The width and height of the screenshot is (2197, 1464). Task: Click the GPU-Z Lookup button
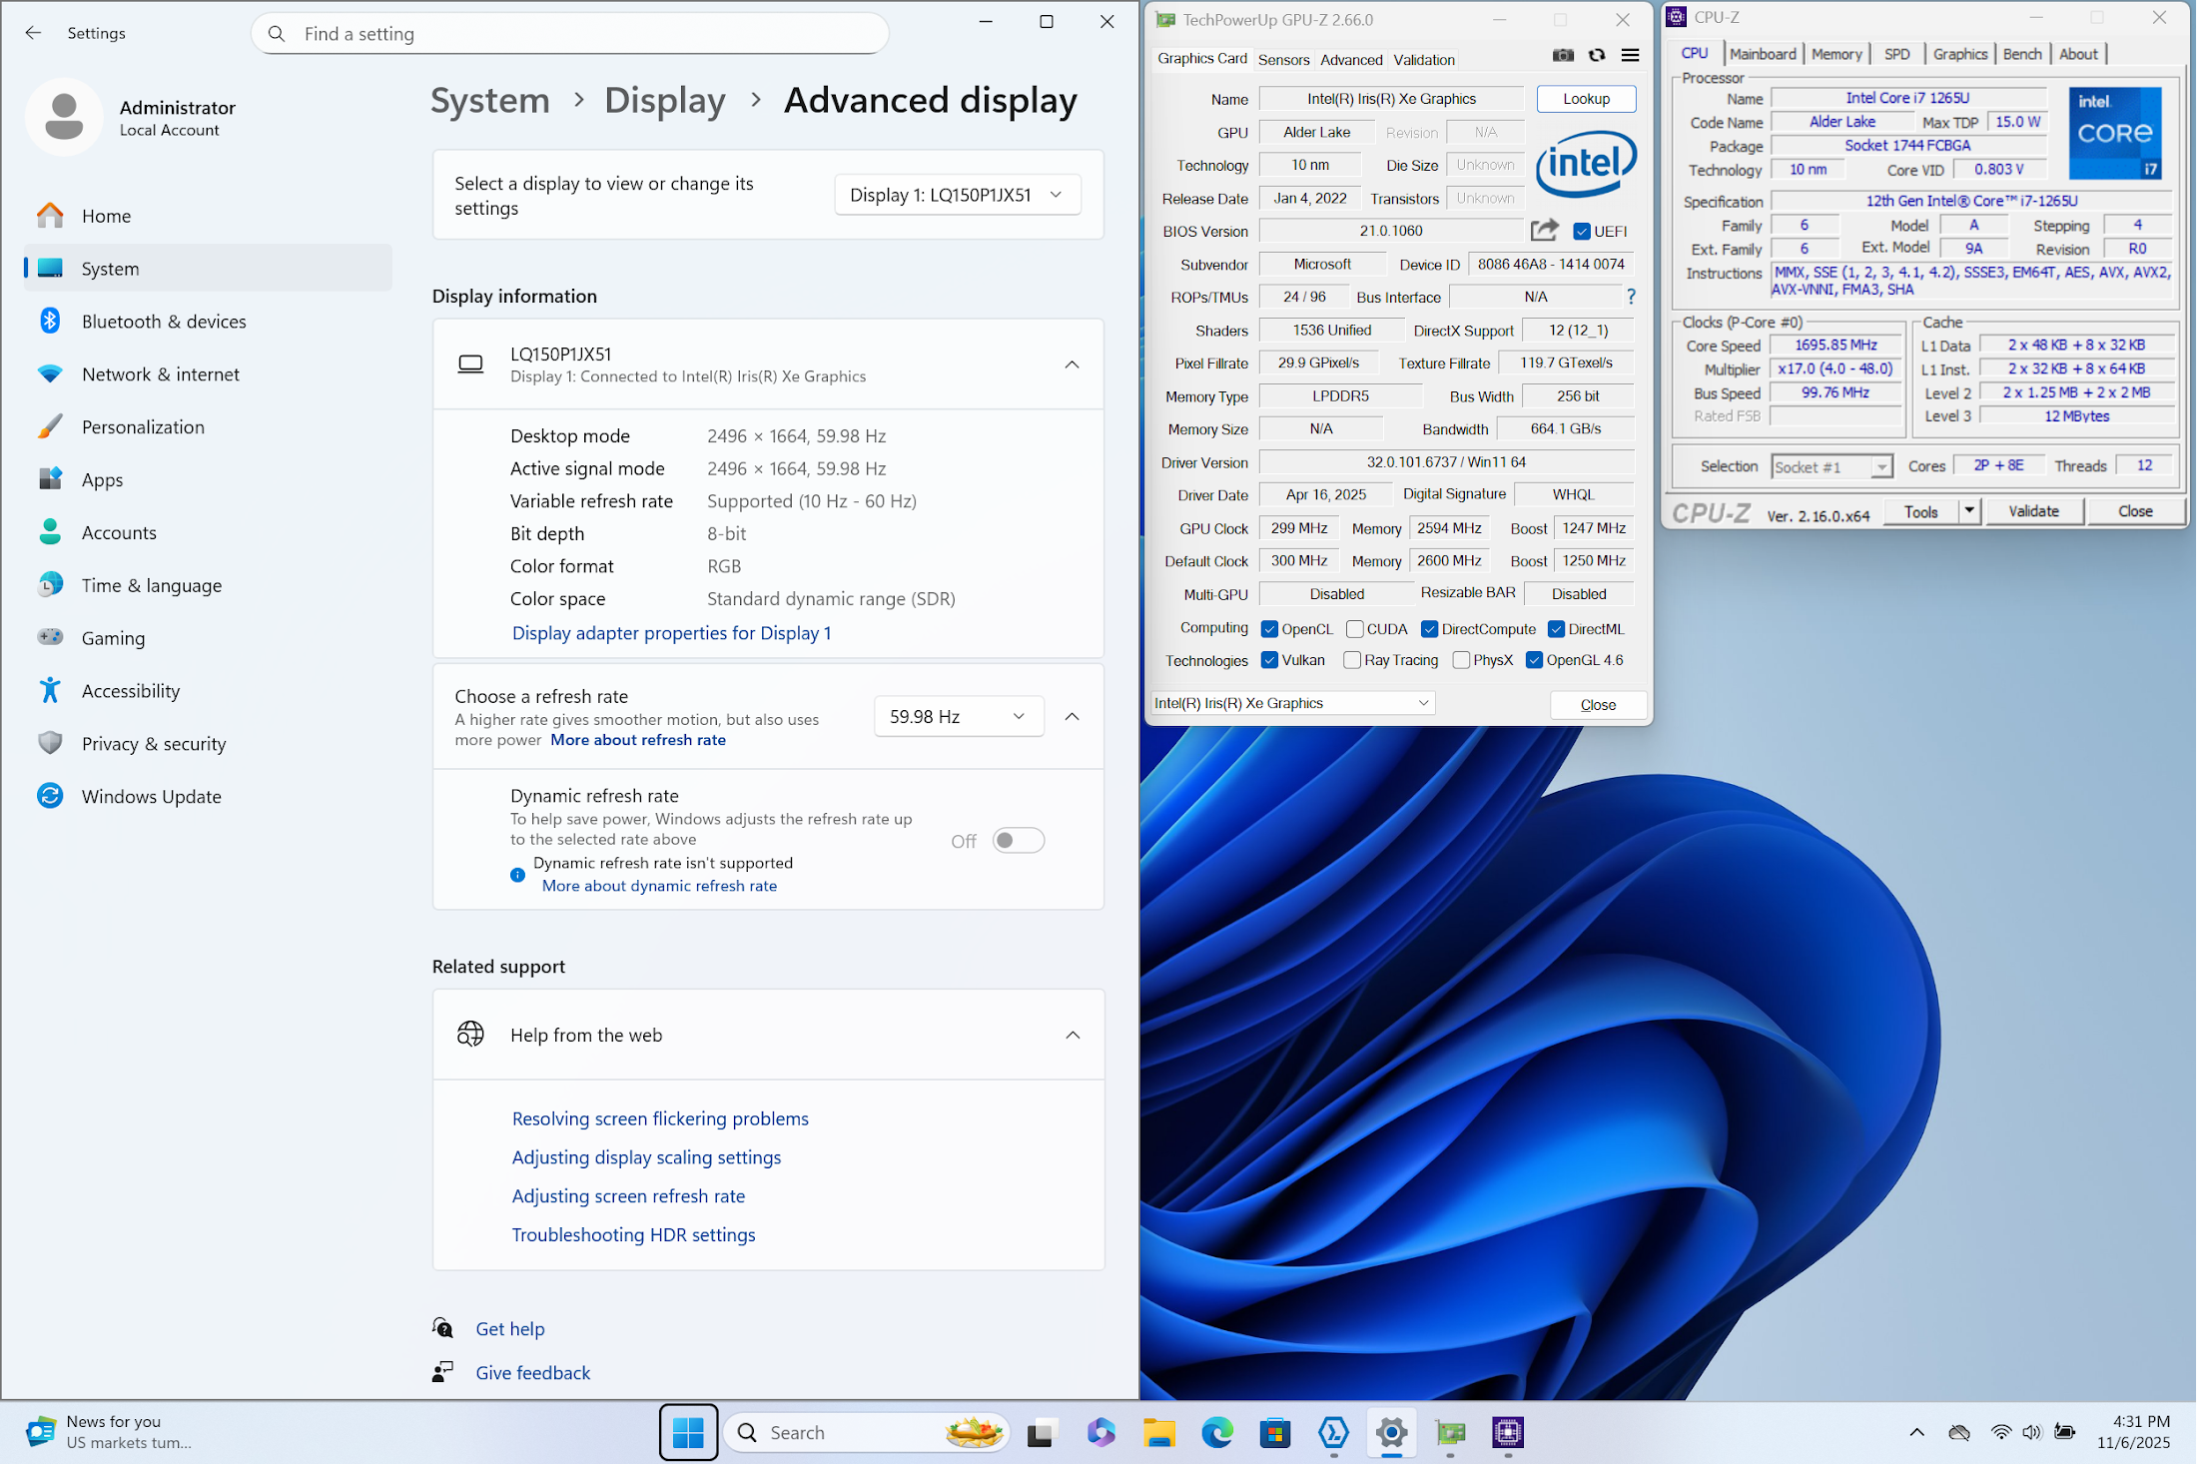click(1586, 99)
